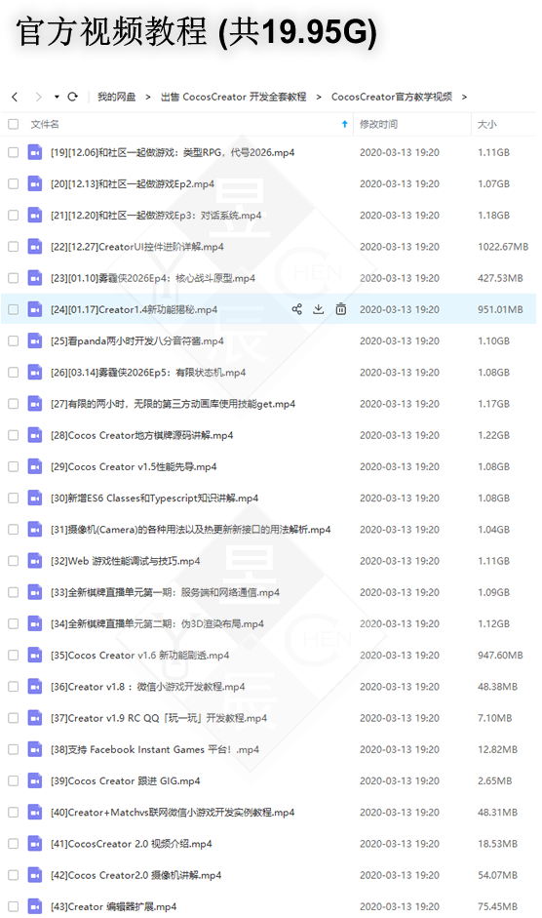The width and height of the screenshot is (542, 918).
Task: Select checkbox for [32]Web file
Action: 13,561
